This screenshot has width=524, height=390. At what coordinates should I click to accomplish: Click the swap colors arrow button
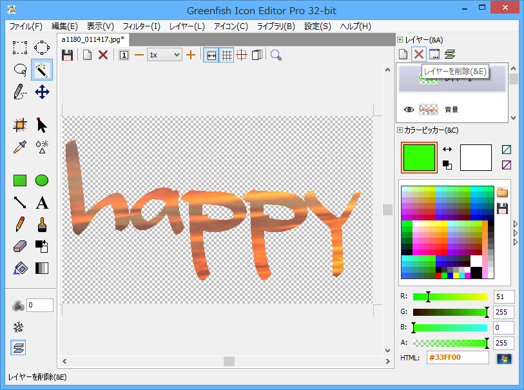[447, 150]
